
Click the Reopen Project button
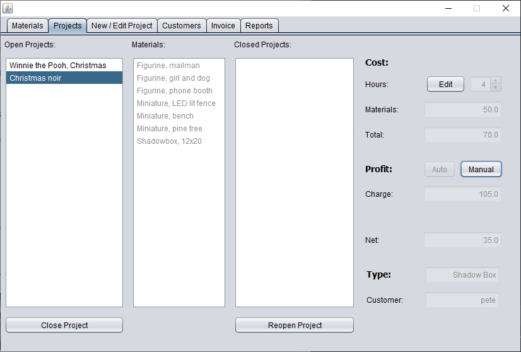click(x=295, y=325)
